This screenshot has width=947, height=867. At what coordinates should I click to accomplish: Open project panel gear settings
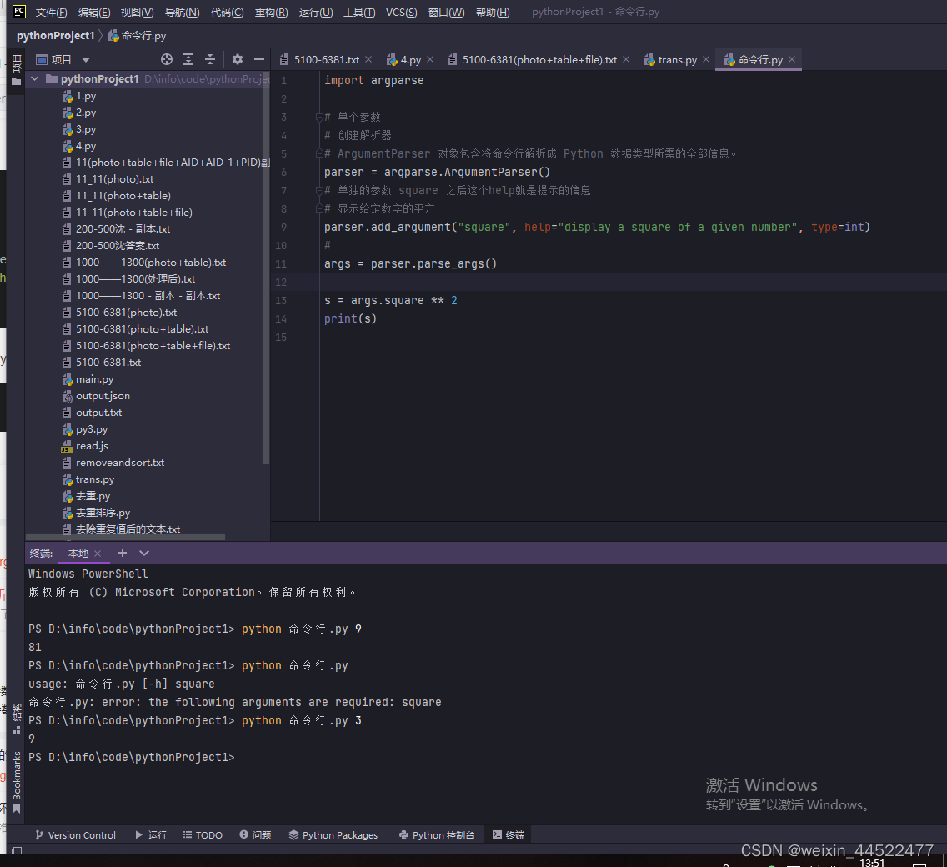point(238,59)
